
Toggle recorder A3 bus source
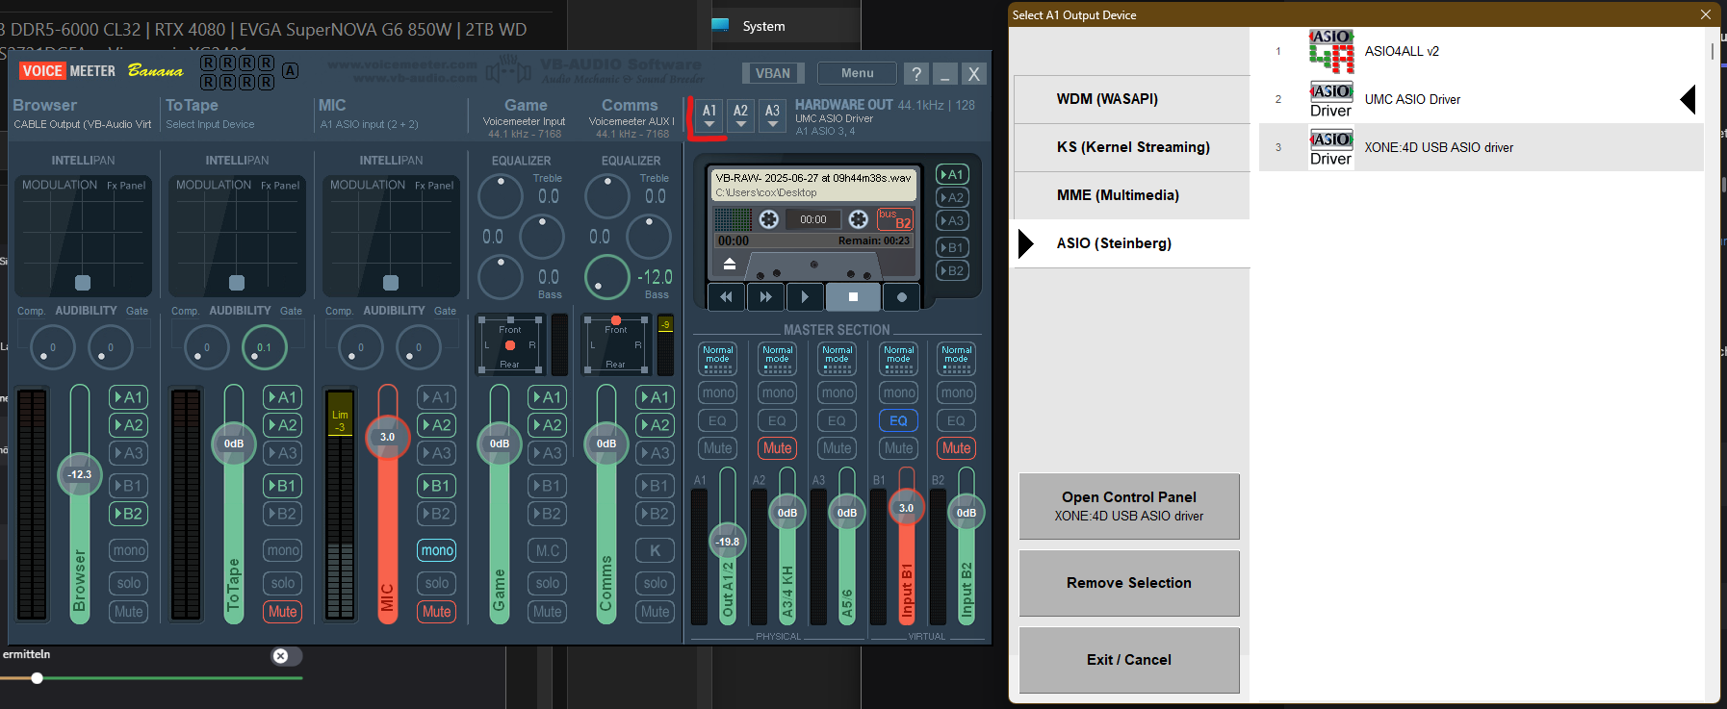click(952, 220)
